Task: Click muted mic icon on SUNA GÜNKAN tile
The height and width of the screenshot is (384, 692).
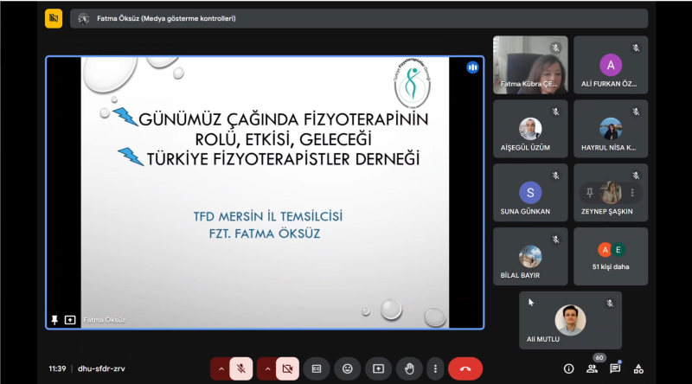Action: (555, 176)
